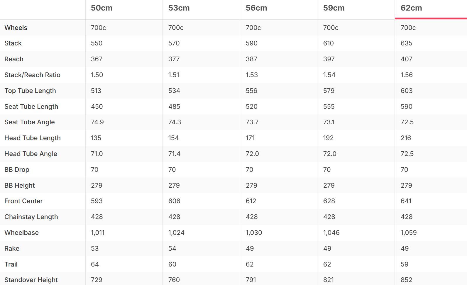This screenshot has width=467, height=285.
Task: Select the 59cm size column header
Action: pos(334,8)
